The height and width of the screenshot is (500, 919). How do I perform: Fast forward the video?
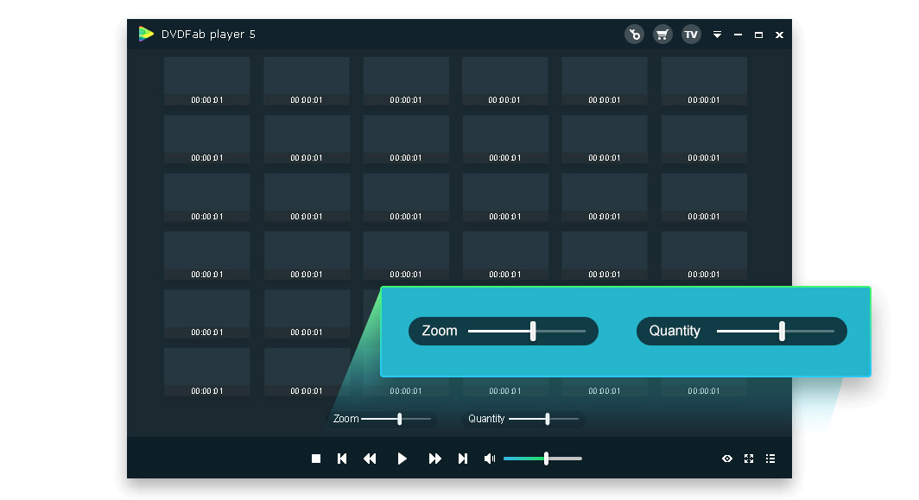[435, 459]
